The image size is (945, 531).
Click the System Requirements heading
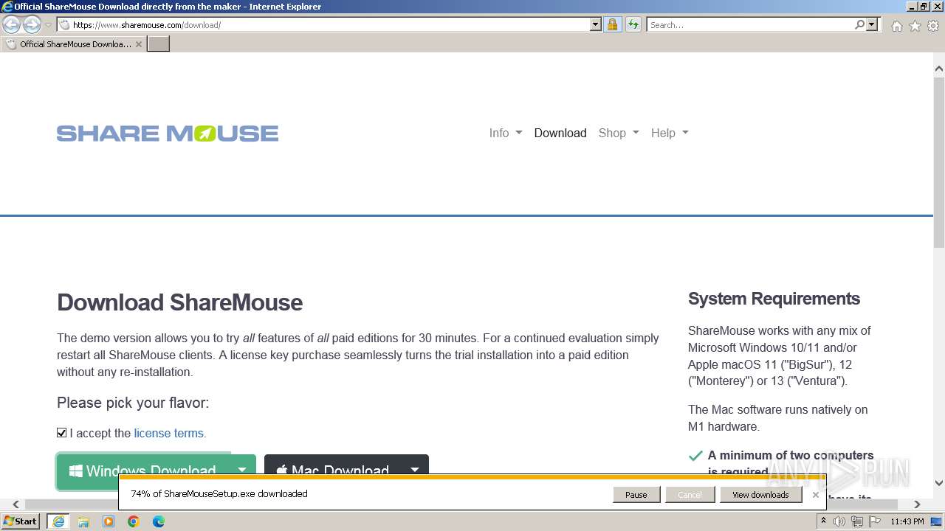pos(774,299)
